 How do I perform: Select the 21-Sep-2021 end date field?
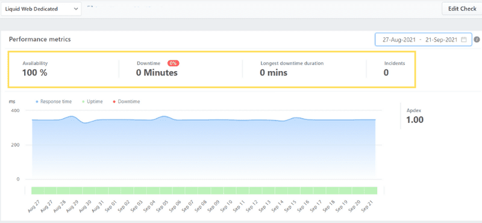coord(442,40)
